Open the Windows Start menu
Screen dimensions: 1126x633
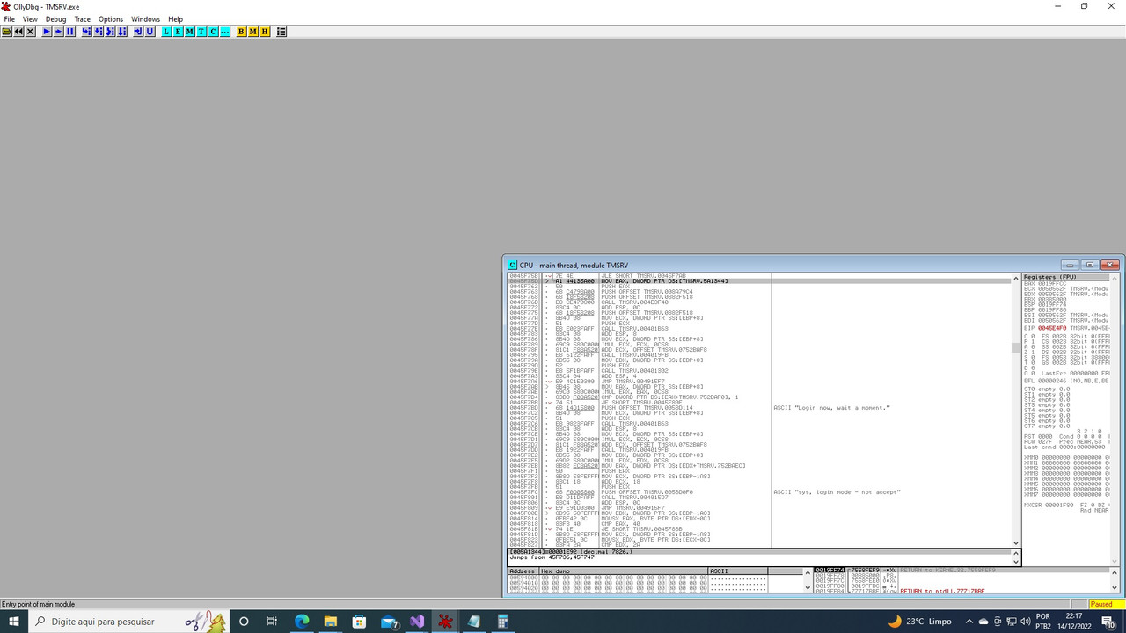point(15,621)
